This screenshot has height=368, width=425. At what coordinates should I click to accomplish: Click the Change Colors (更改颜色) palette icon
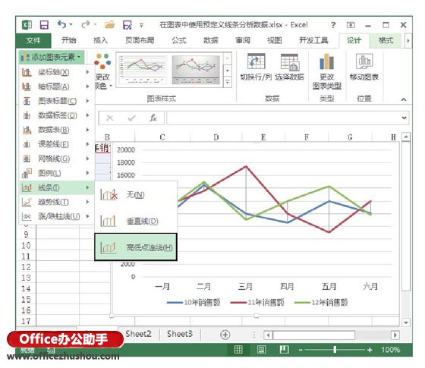point(102,61)
